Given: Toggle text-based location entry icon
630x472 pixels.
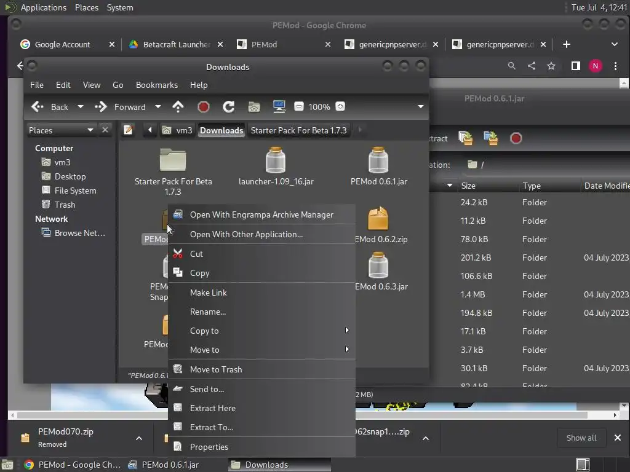Looking at the screenshot, I should 128,130.
